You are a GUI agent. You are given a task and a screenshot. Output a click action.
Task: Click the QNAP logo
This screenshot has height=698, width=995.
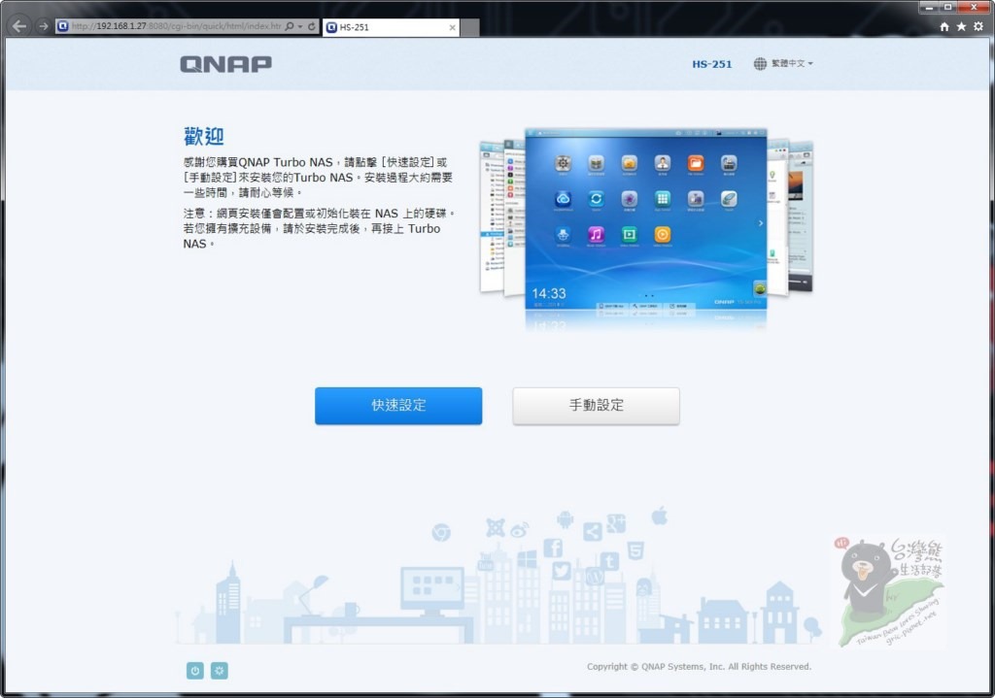pyautogui.click(x=225, y=64)
